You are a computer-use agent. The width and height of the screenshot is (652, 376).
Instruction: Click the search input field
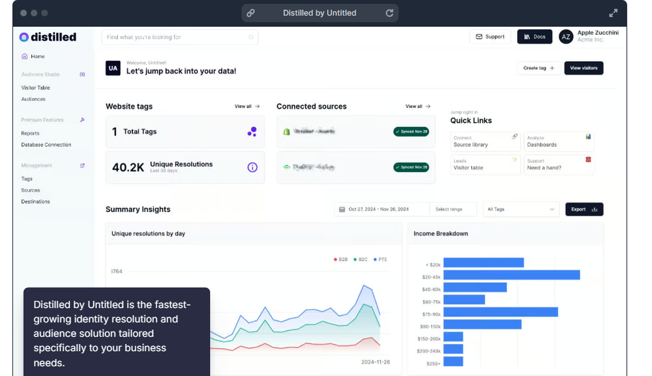coord(180,37)
